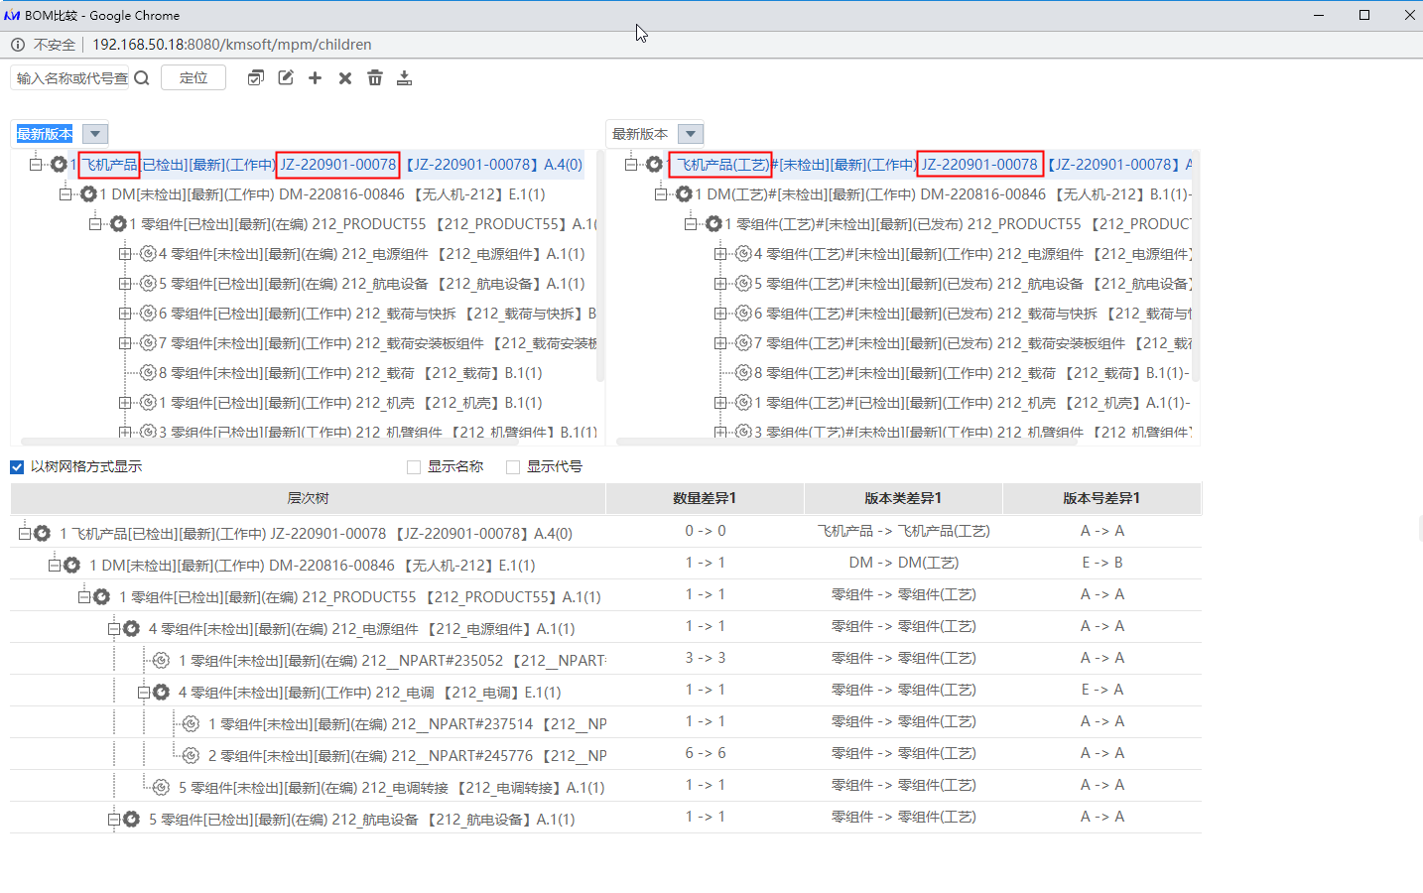Viewport: 1423px width, 893px height.
Task: Click the 版本类差异1 column header
Action: 903,498
